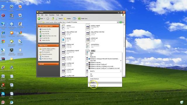Select the commandmenu.original file

coord(70,52)
